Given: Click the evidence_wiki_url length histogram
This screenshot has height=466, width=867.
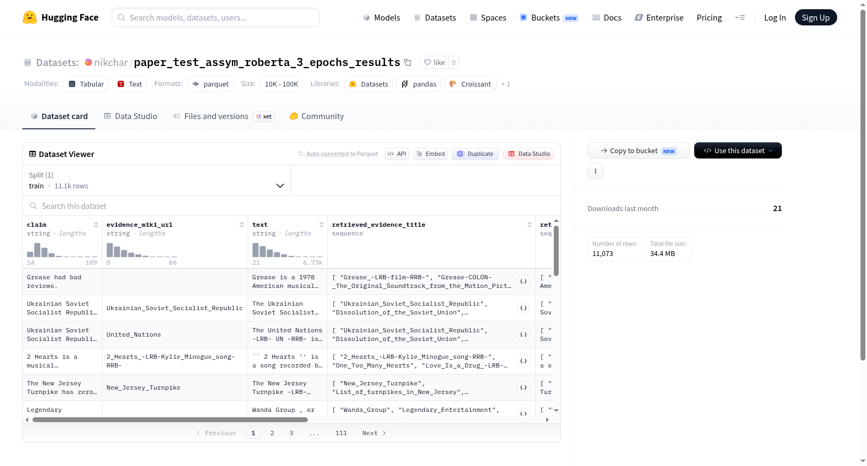Looking at the screenshot, I should click(142, 250).
